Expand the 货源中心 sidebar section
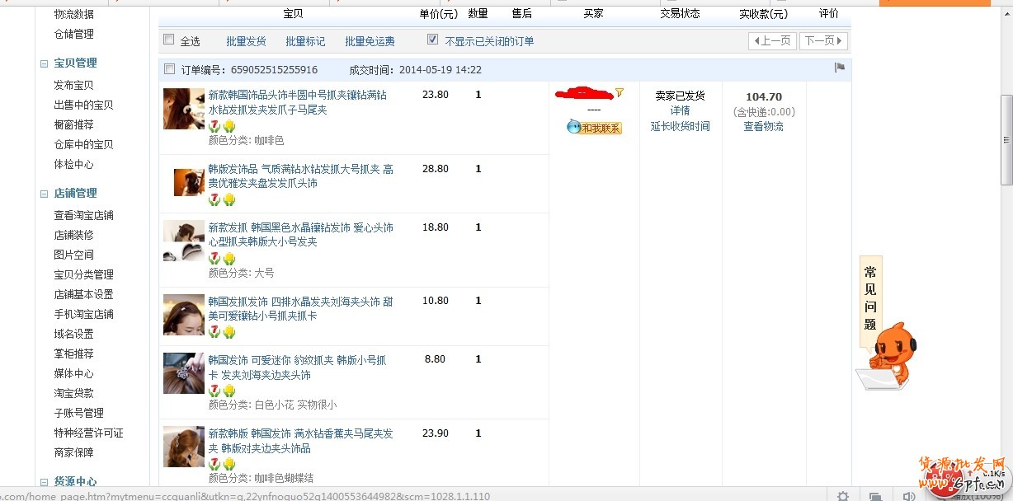This screenshot has width=1013, height=501. (45, 483)
